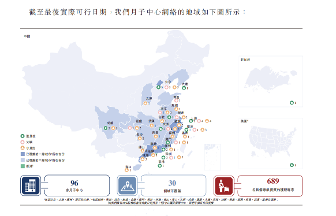The width and height of the screenshot is (336, 216).
Task: Click the green star marker for 杭州
Action: pyautogui.click(x=160, y=129)
